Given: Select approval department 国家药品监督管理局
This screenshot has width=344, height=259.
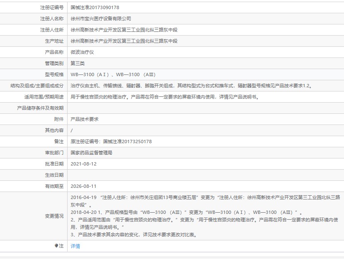Looking at the screenshot, I should coord(92,153).
